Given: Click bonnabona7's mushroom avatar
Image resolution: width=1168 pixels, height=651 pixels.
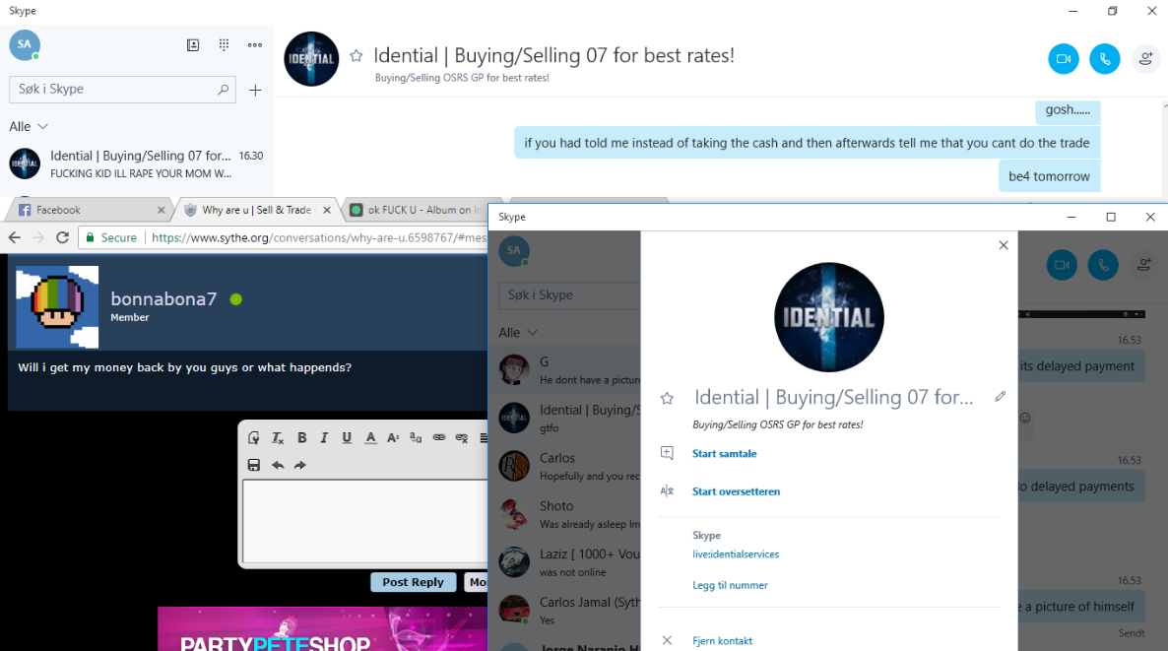Looking at the screenshot, I should (57, 307).
